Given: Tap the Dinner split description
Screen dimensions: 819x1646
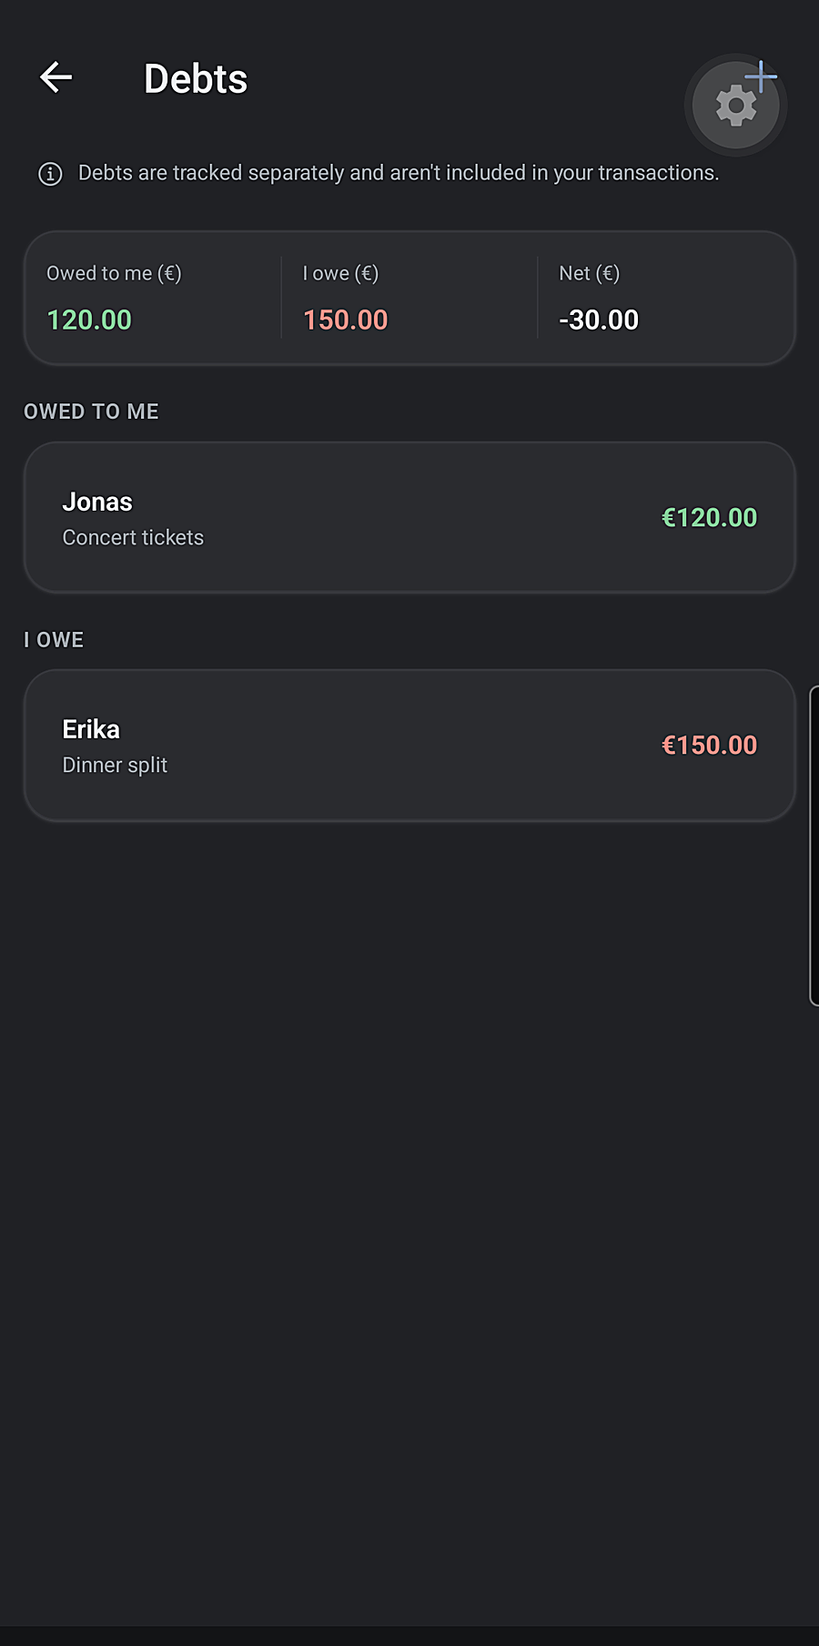Looking at the screenshot, I should tap(115, 765).
